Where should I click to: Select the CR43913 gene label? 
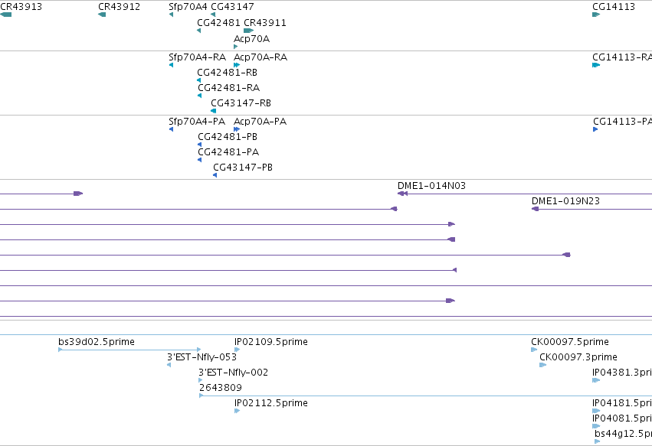[x=21, y=7]
